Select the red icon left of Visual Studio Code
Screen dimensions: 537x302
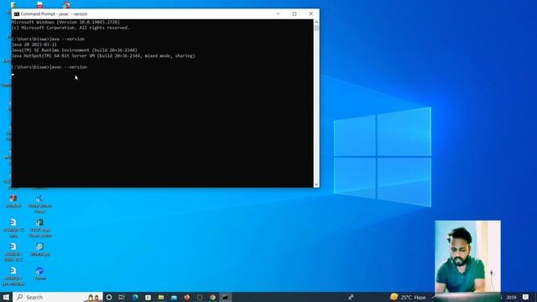[x=13, y=201]
